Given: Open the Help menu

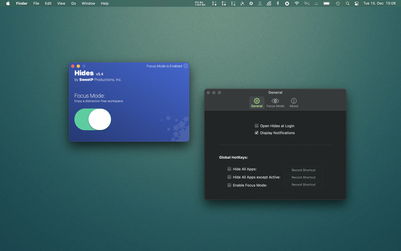Looking at the screenshot, I should (x=105, y=3).
